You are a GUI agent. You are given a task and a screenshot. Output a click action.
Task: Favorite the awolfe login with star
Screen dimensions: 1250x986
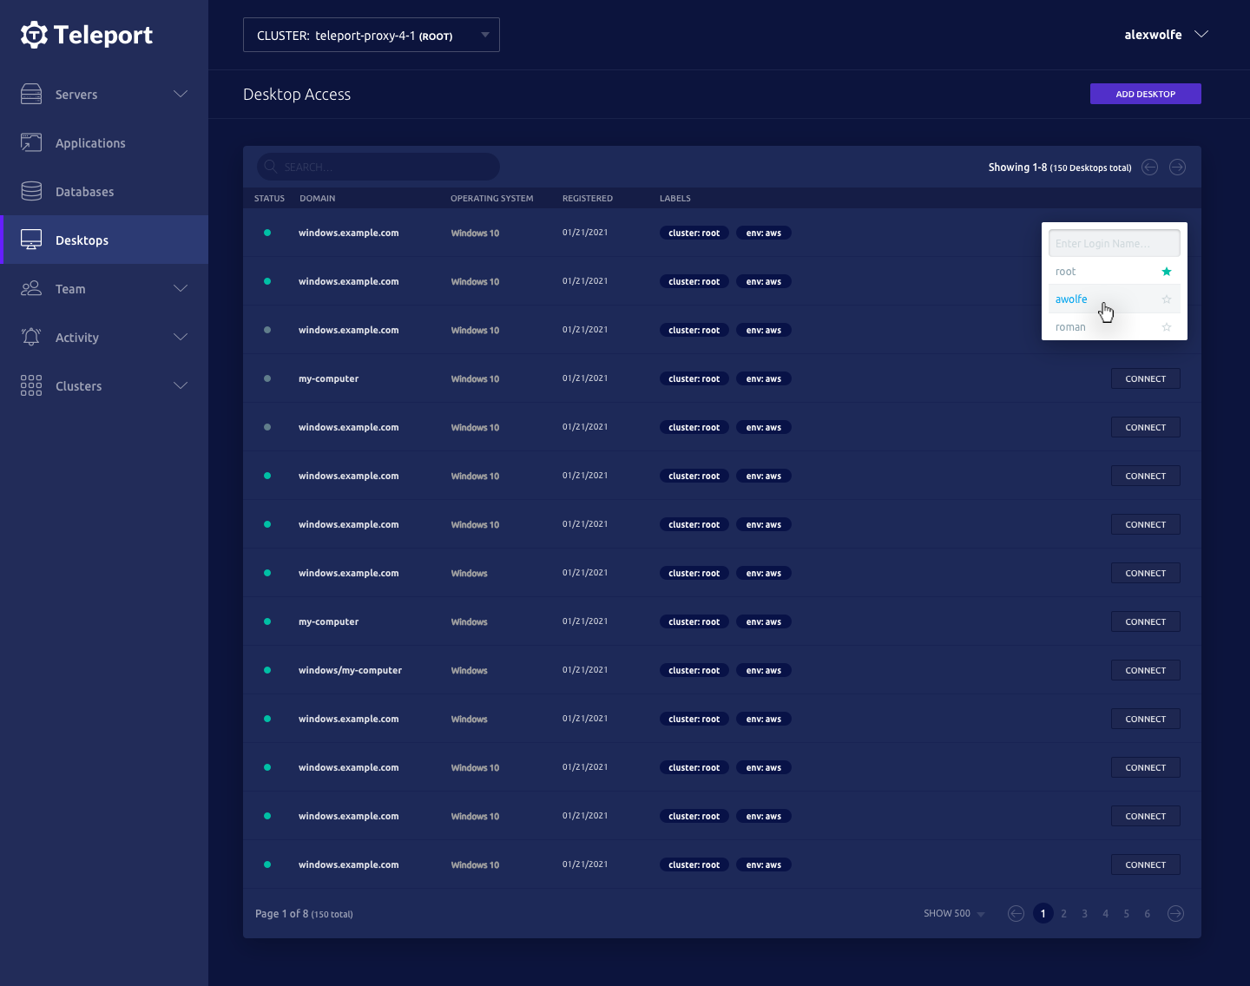pyautogui.click(x=1167, y=299)
